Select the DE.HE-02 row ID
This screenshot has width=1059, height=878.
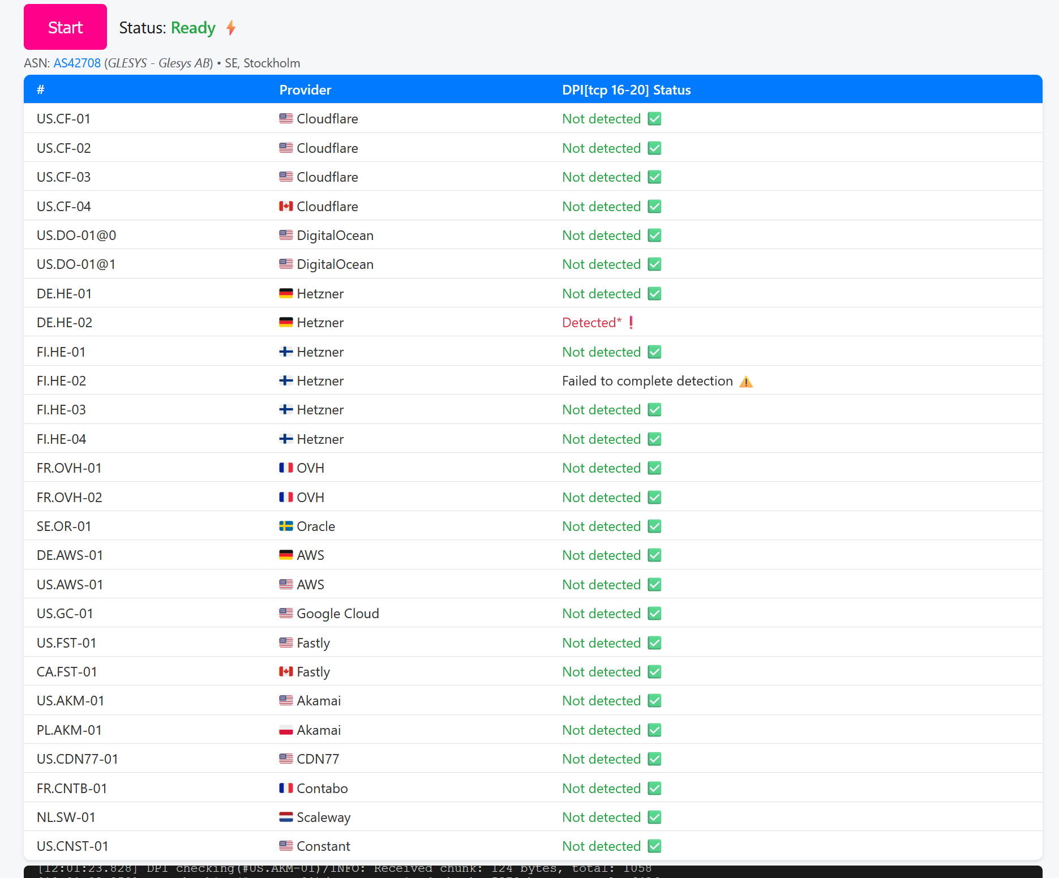point(65,322)
